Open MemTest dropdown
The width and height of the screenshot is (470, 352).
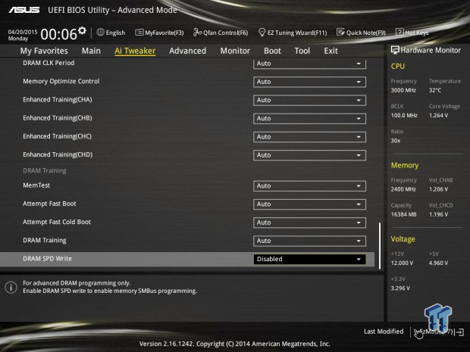309,186
